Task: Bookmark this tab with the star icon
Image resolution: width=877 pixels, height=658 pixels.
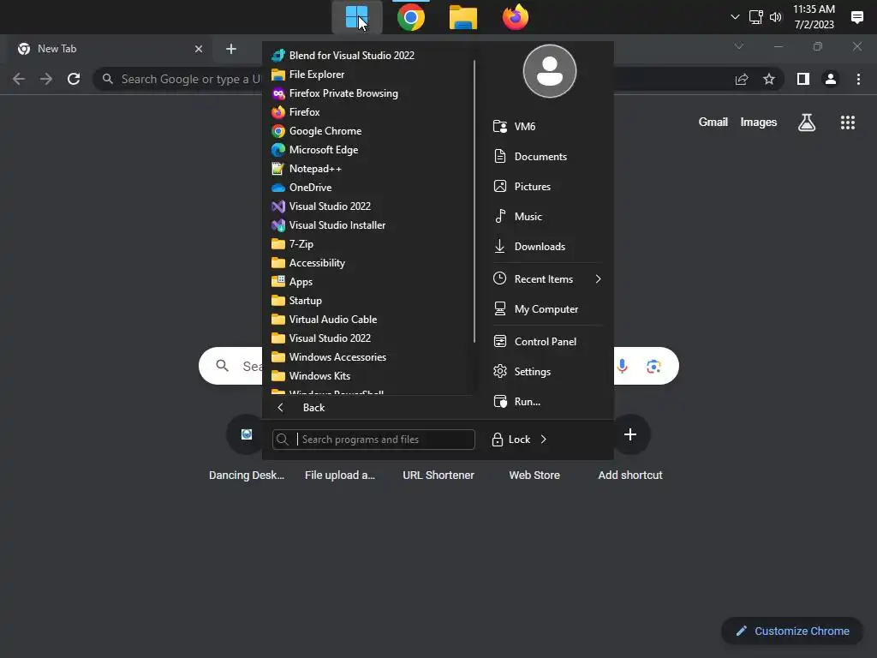Action: click(x=769, y=79)
